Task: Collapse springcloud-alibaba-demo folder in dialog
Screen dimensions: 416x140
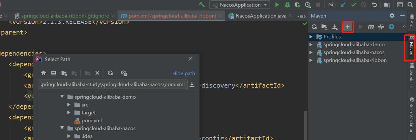Action: [62, 97]
